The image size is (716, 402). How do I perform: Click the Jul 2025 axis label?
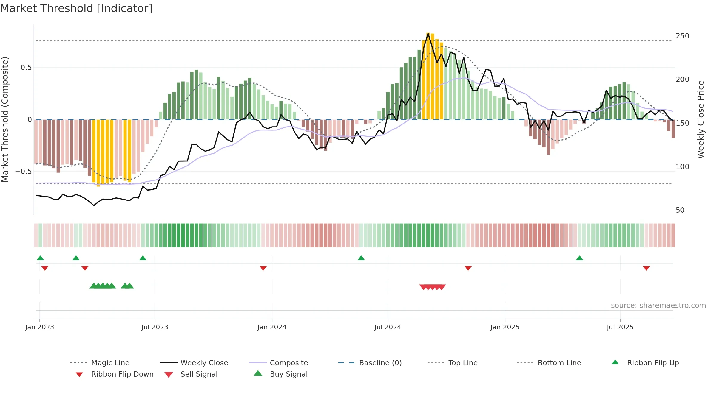pos(620,327)
